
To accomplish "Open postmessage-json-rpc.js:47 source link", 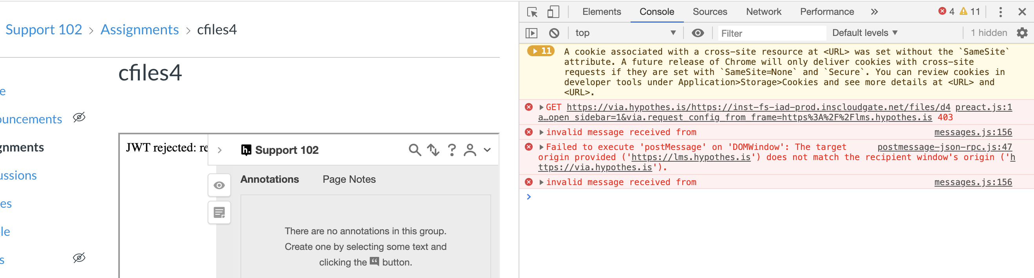I will (944, 147).
